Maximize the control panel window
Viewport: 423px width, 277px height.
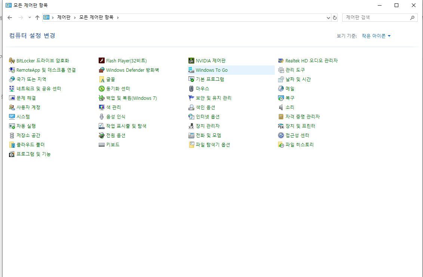coord(396,5)
